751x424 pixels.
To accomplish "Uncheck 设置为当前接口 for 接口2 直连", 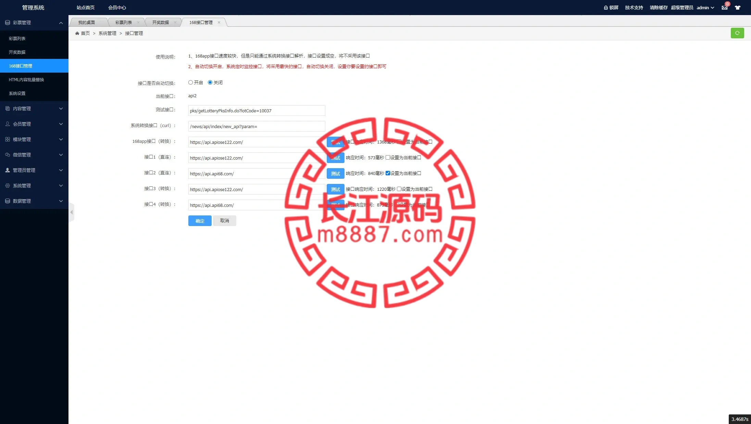I will tap(388, 173).
